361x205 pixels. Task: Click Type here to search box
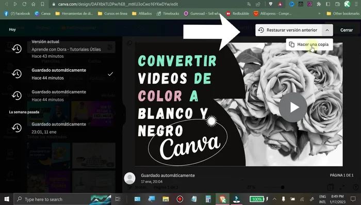click(x=62, y=199)
